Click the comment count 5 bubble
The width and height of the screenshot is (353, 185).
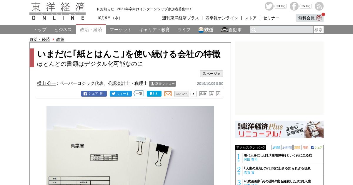tap(193, 94)
